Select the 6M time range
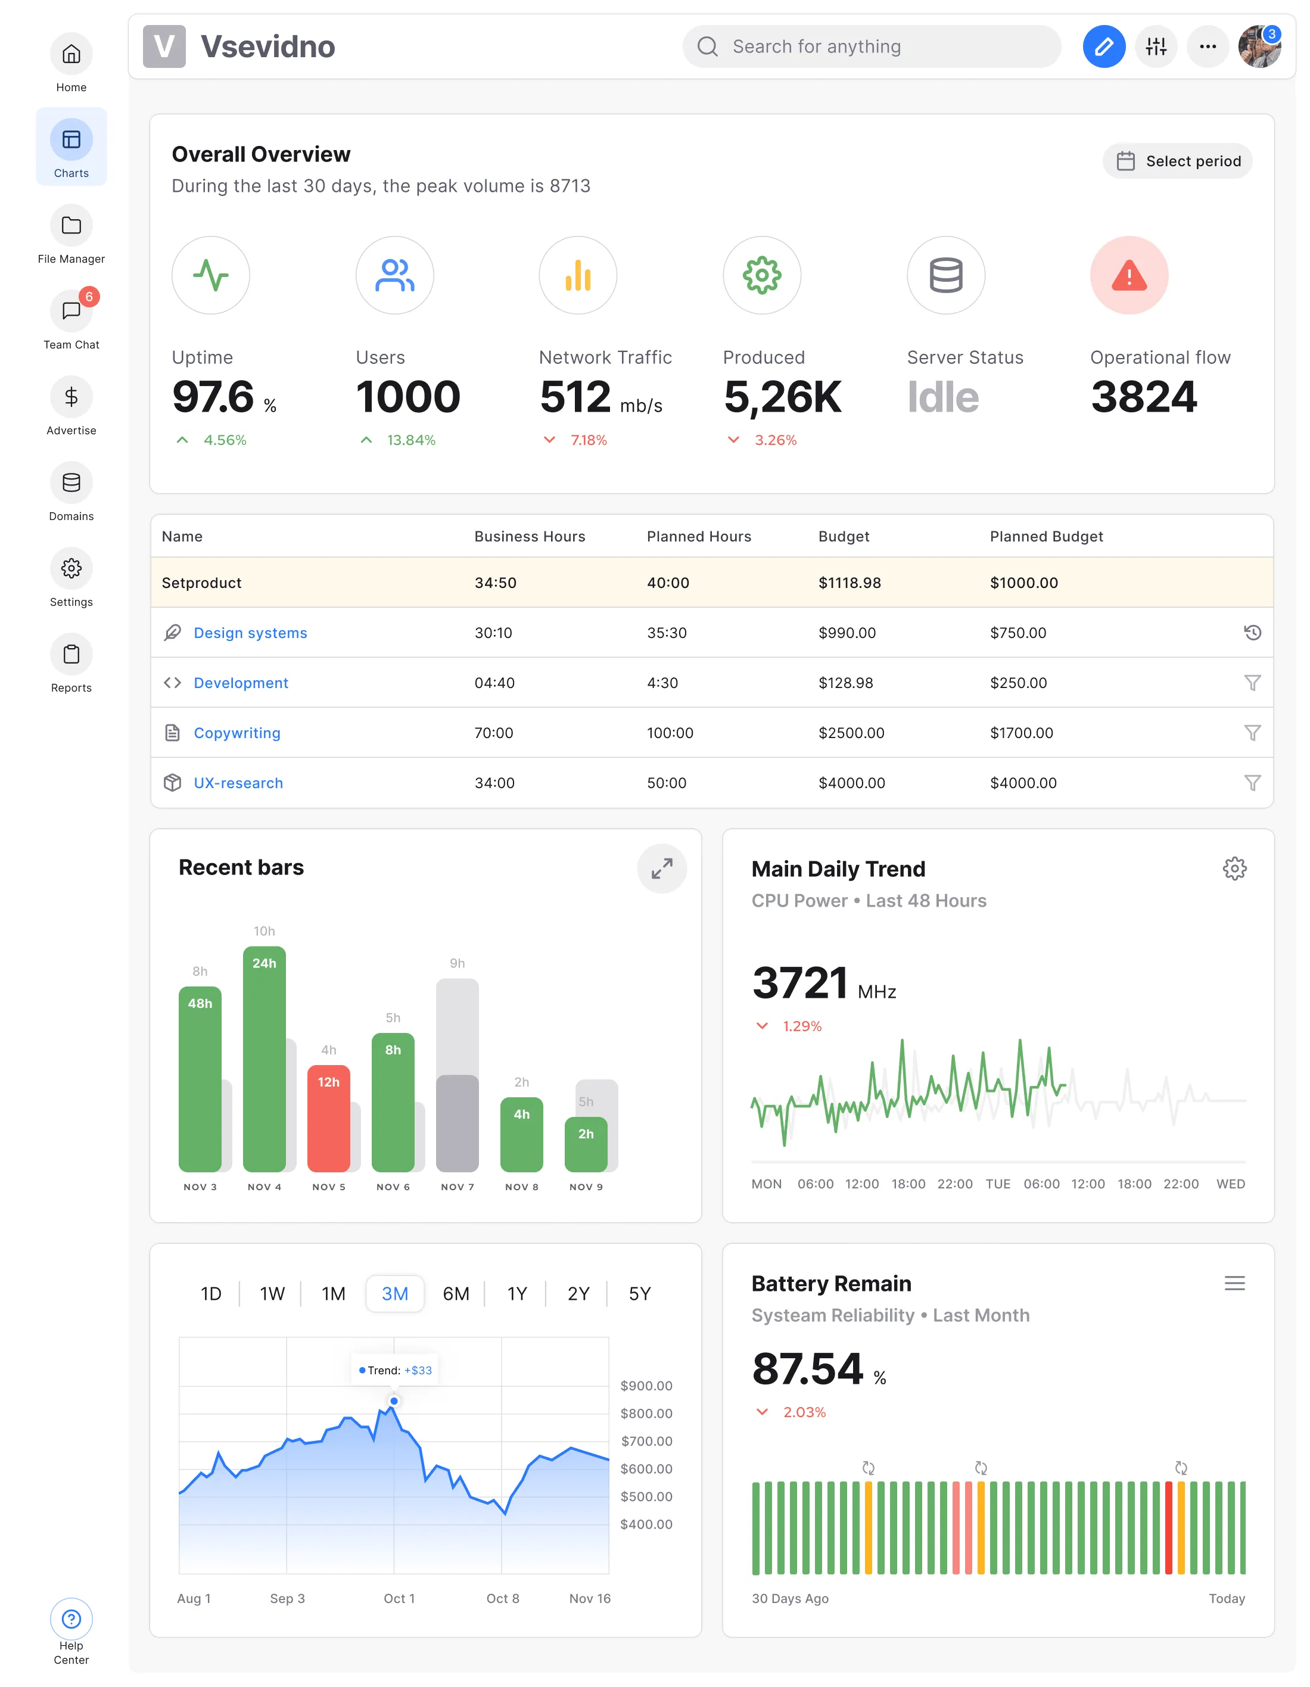This screenshot has width=1310, height=1687. 456,1294
